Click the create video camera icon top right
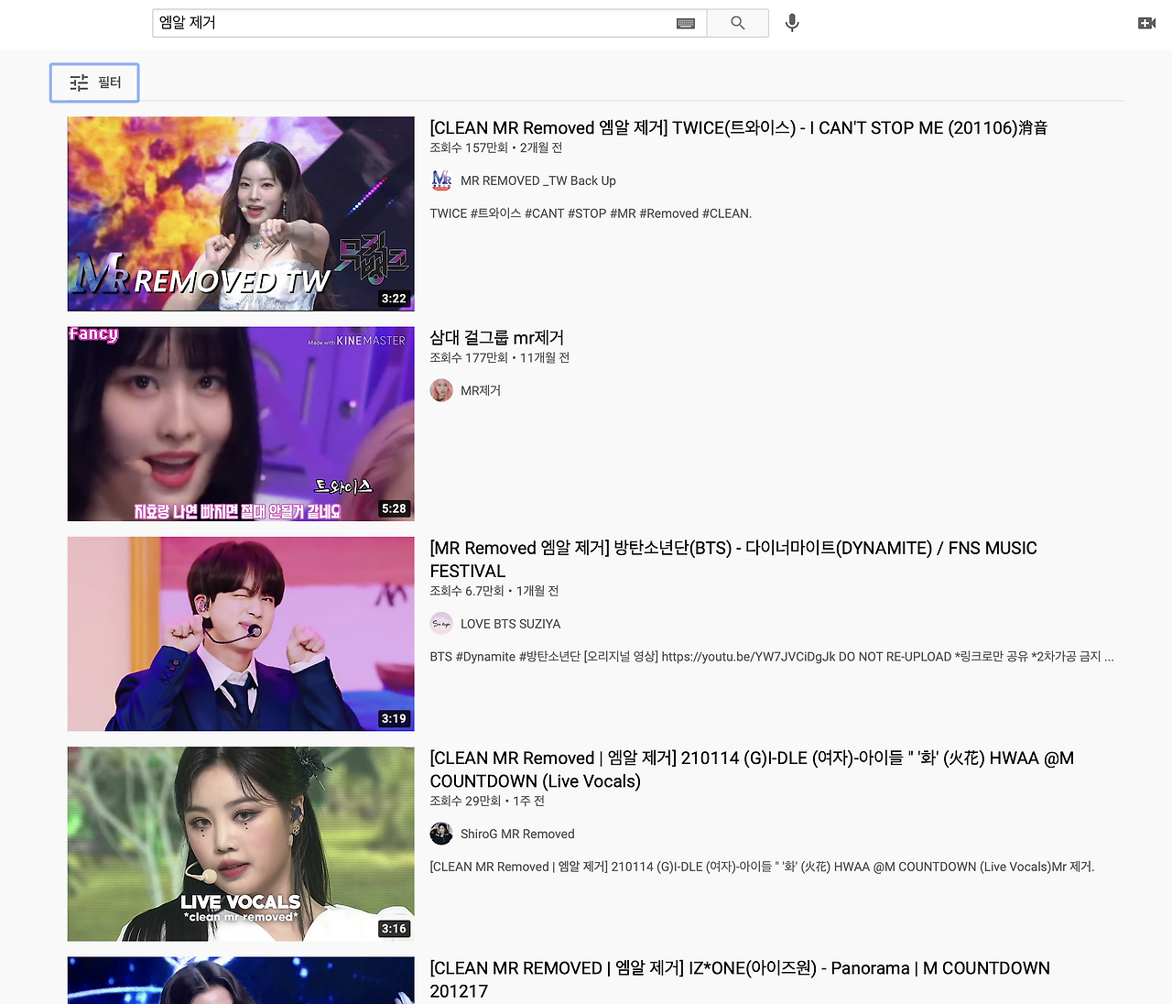Screen dimensions: 1172x1004 pos(1147,22)
